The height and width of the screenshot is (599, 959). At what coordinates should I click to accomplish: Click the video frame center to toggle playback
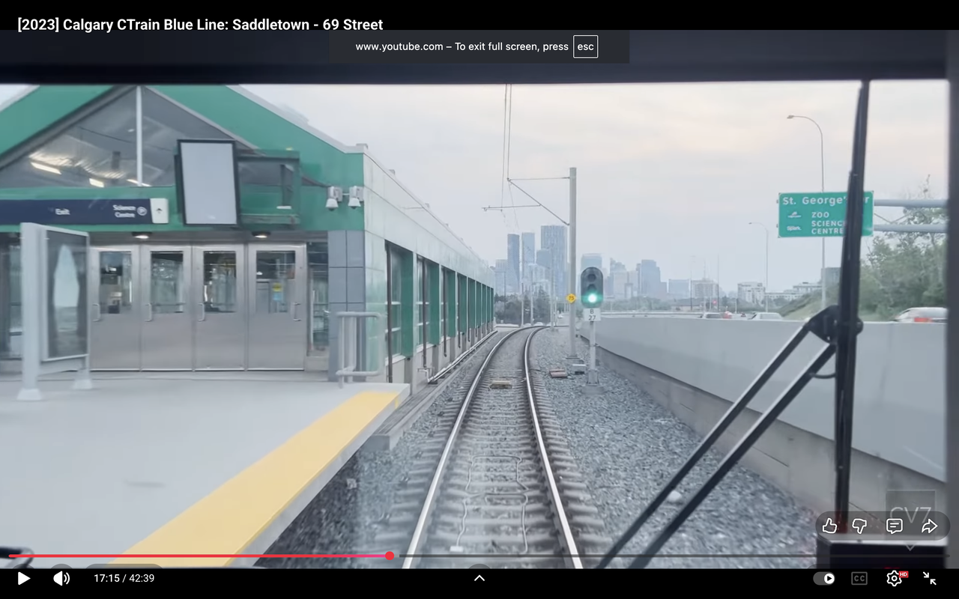pos(479,299)
